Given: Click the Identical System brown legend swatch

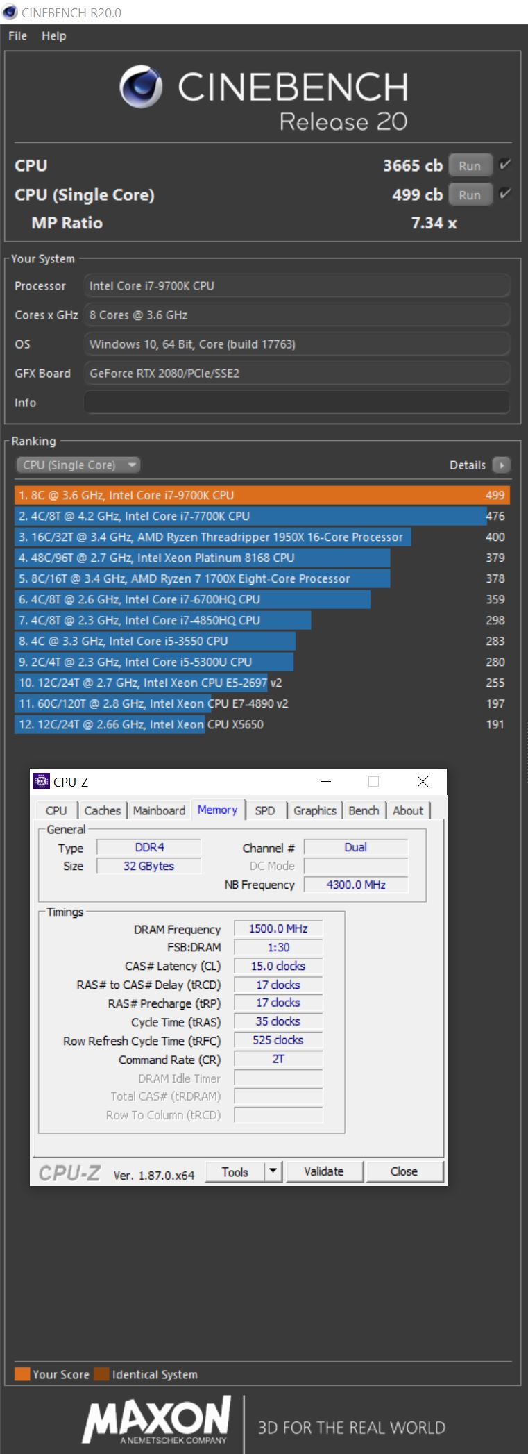Looking at the screenshot, I should [x=101, y=1374].
